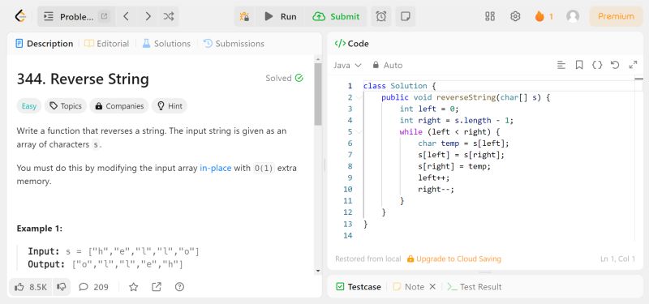
Task: Start the timer alarm clock icon
Action: [381, 16]
